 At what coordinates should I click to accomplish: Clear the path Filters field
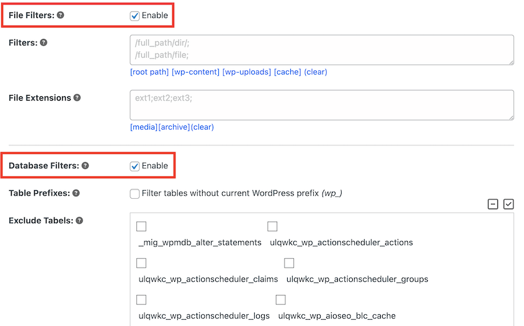tap(316, 72)
